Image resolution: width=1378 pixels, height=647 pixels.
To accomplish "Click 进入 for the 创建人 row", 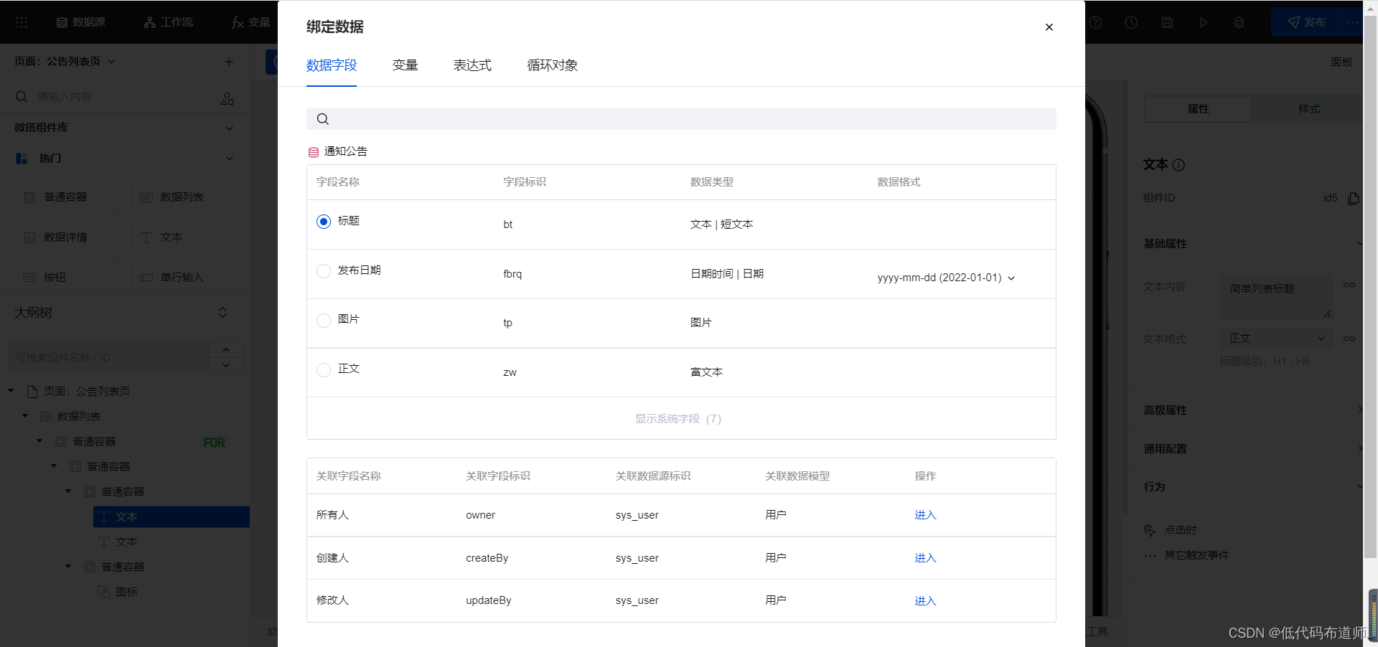I will tap(925, 558).
